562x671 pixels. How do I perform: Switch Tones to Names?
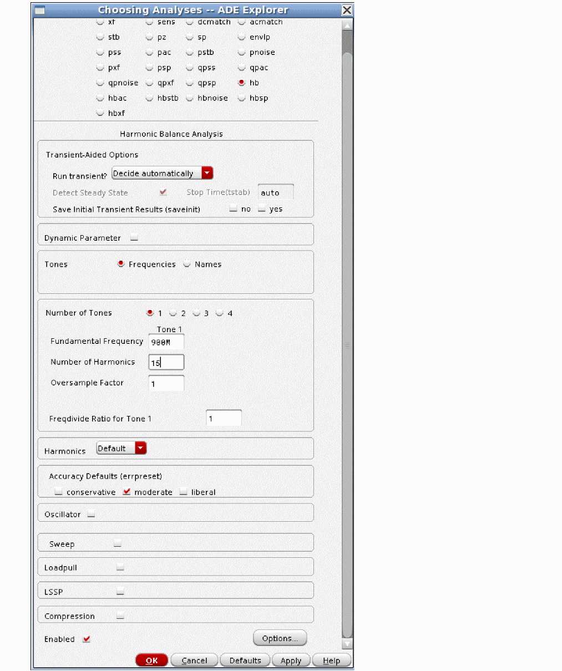[187, 264]
